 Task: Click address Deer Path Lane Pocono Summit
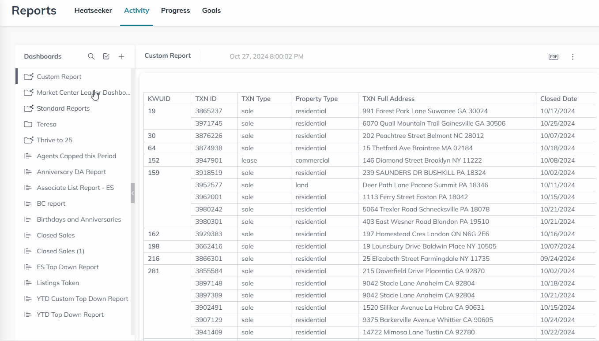[x=447, y=185]
